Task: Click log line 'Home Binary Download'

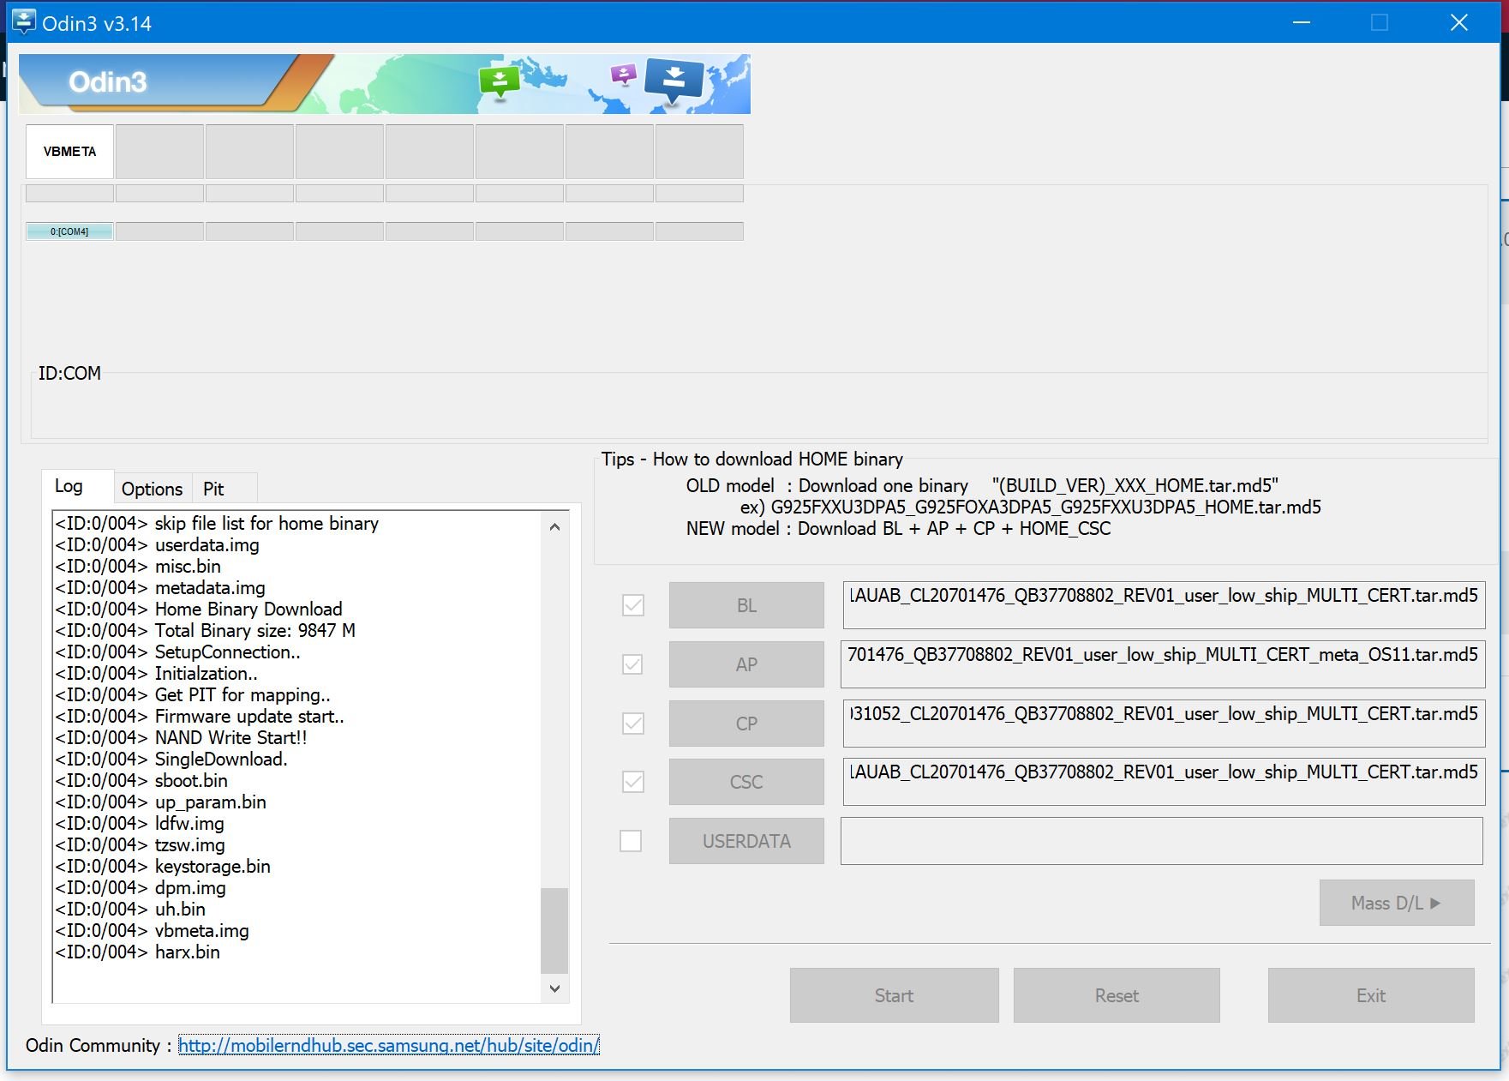Action: point(199,609)
